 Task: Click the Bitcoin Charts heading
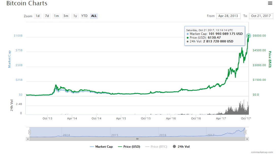(x=27, y=3)
